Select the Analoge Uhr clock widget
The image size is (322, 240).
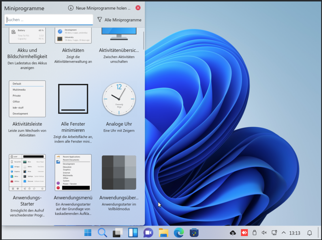119,99
